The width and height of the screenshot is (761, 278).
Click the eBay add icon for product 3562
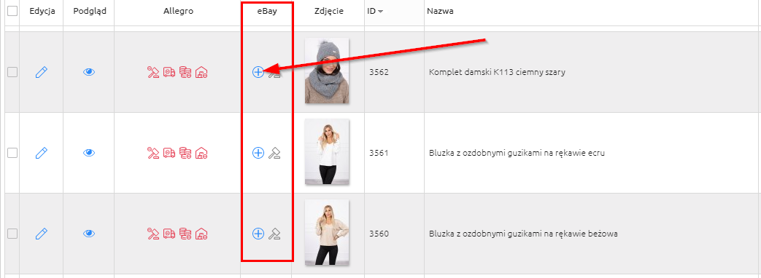258,72
